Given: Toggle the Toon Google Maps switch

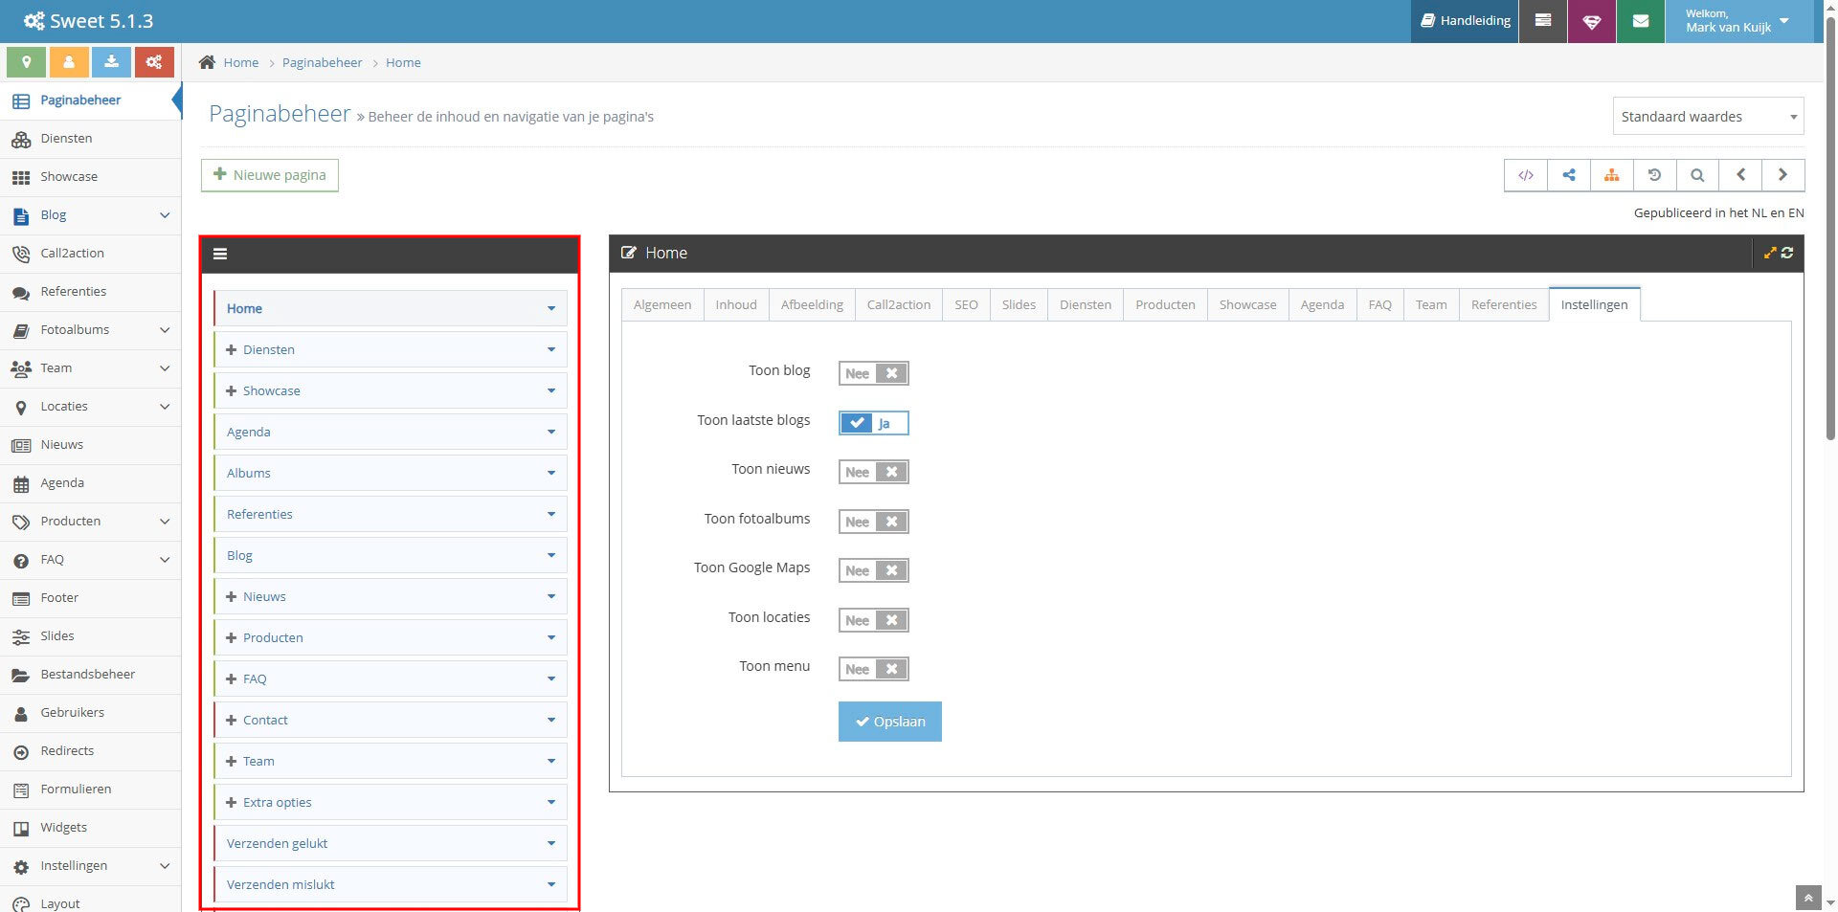Looking at the screenshot, I should tap(873, 570).
